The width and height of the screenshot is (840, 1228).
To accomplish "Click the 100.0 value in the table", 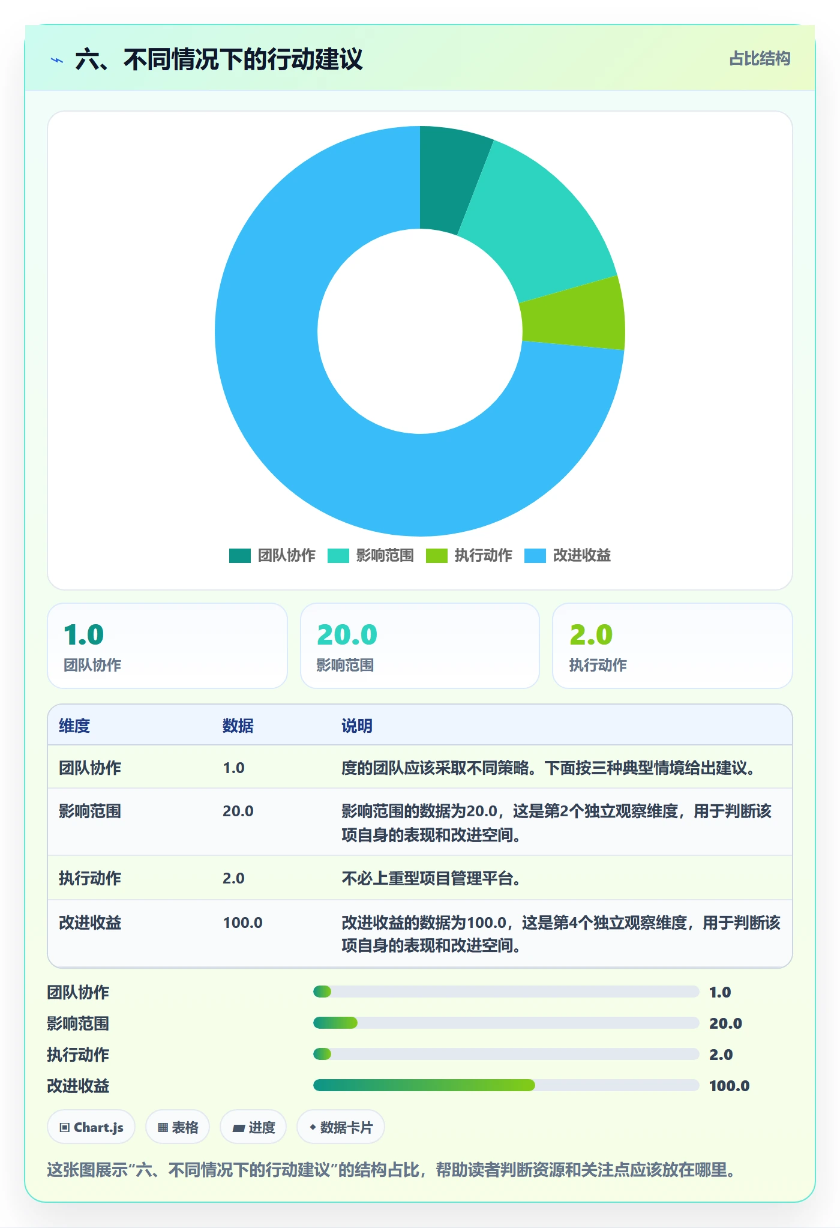I will [243, 923].
